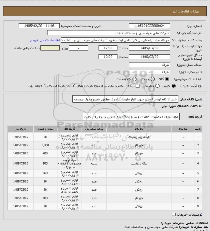
Task: Click the واحد شمارش column header
Action: click(x=94, y=129)
